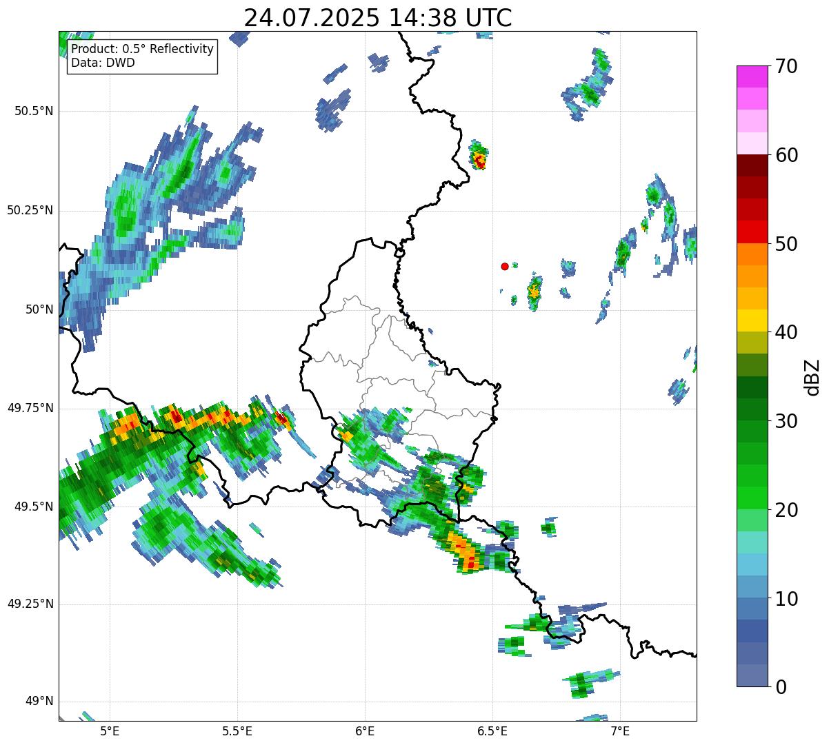Click the 49°N latitude label
The width and height of the screenshot is (829, 745).
pos(39,702)
